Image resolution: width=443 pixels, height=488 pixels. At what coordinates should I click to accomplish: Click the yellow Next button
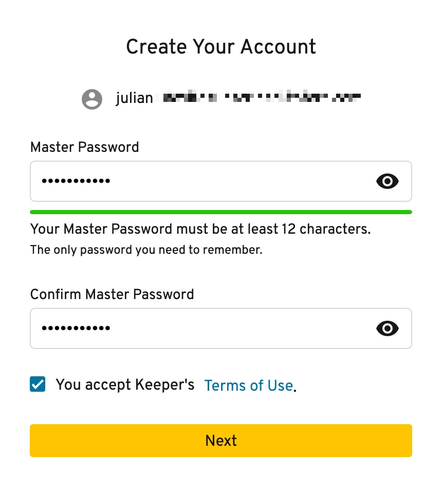click(221, 440)
